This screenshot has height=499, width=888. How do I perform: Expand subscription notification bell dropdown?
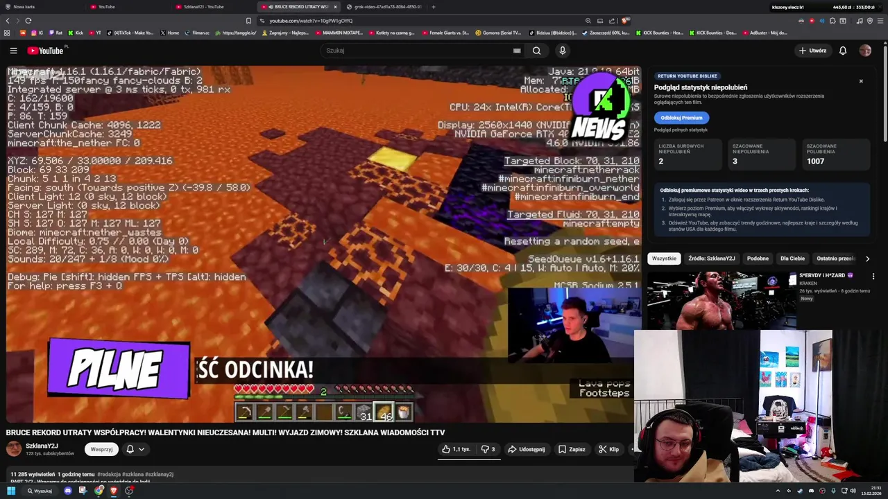tap(135, 449)
